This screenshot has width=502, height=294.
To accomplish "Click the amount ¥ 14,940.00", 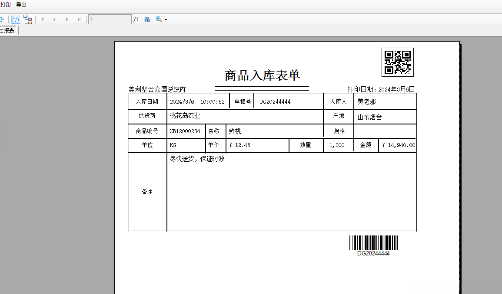I will [x=399, y=145].
